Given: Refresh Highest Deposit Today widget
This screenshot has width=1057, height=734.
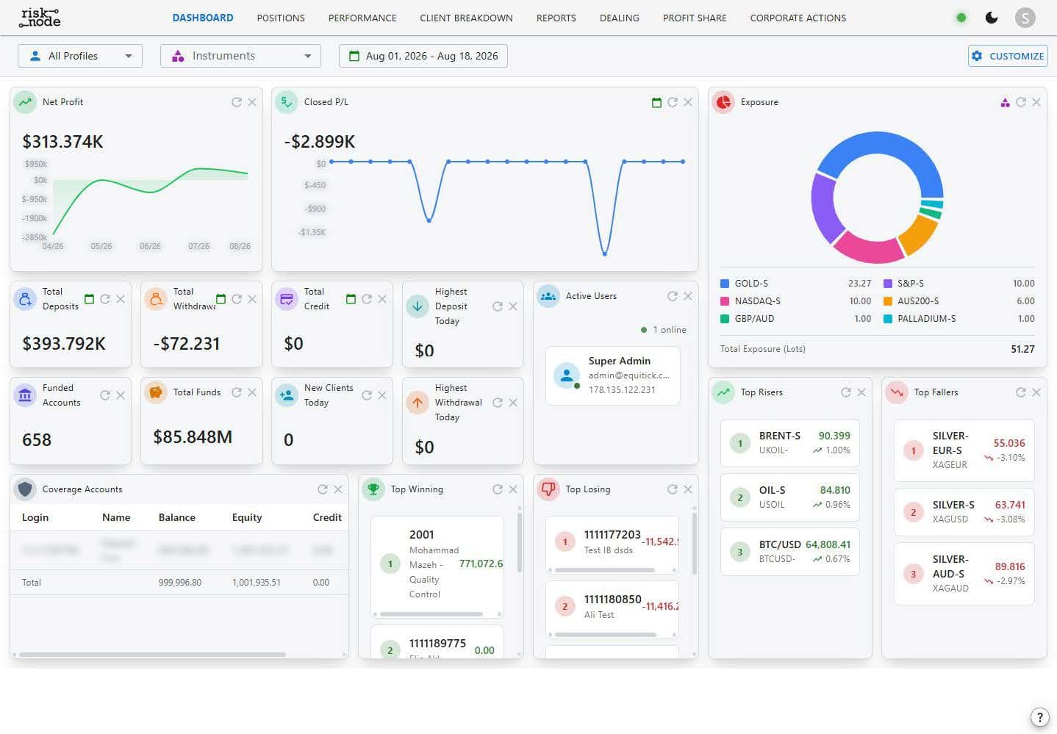Looking at the screenshot, I should click(498, 306).
